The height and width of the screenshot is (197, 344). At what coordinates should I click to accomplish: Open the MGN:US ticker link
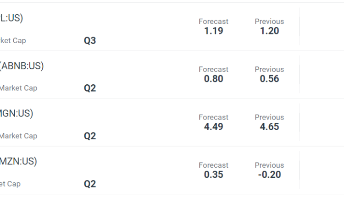point(17,114)
